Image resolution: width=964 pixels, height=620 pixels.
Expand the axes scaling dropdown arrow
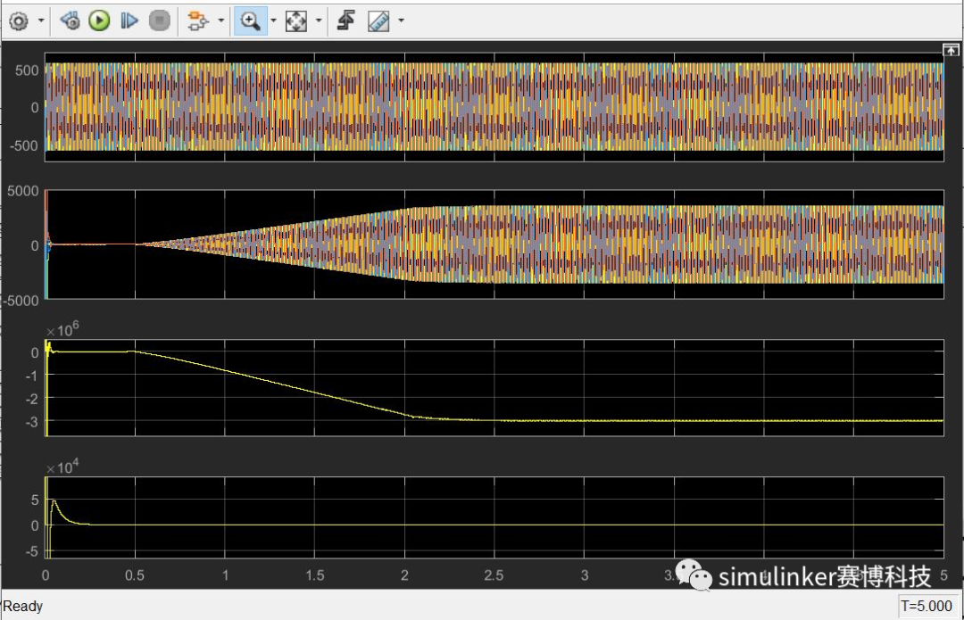point(319,21)
